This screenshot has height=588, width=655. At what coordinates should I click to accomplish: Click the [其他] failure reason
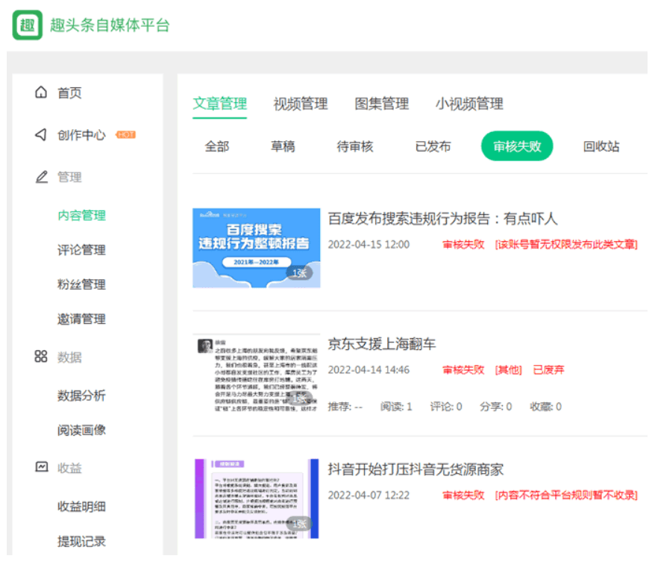tap(508, 370)
